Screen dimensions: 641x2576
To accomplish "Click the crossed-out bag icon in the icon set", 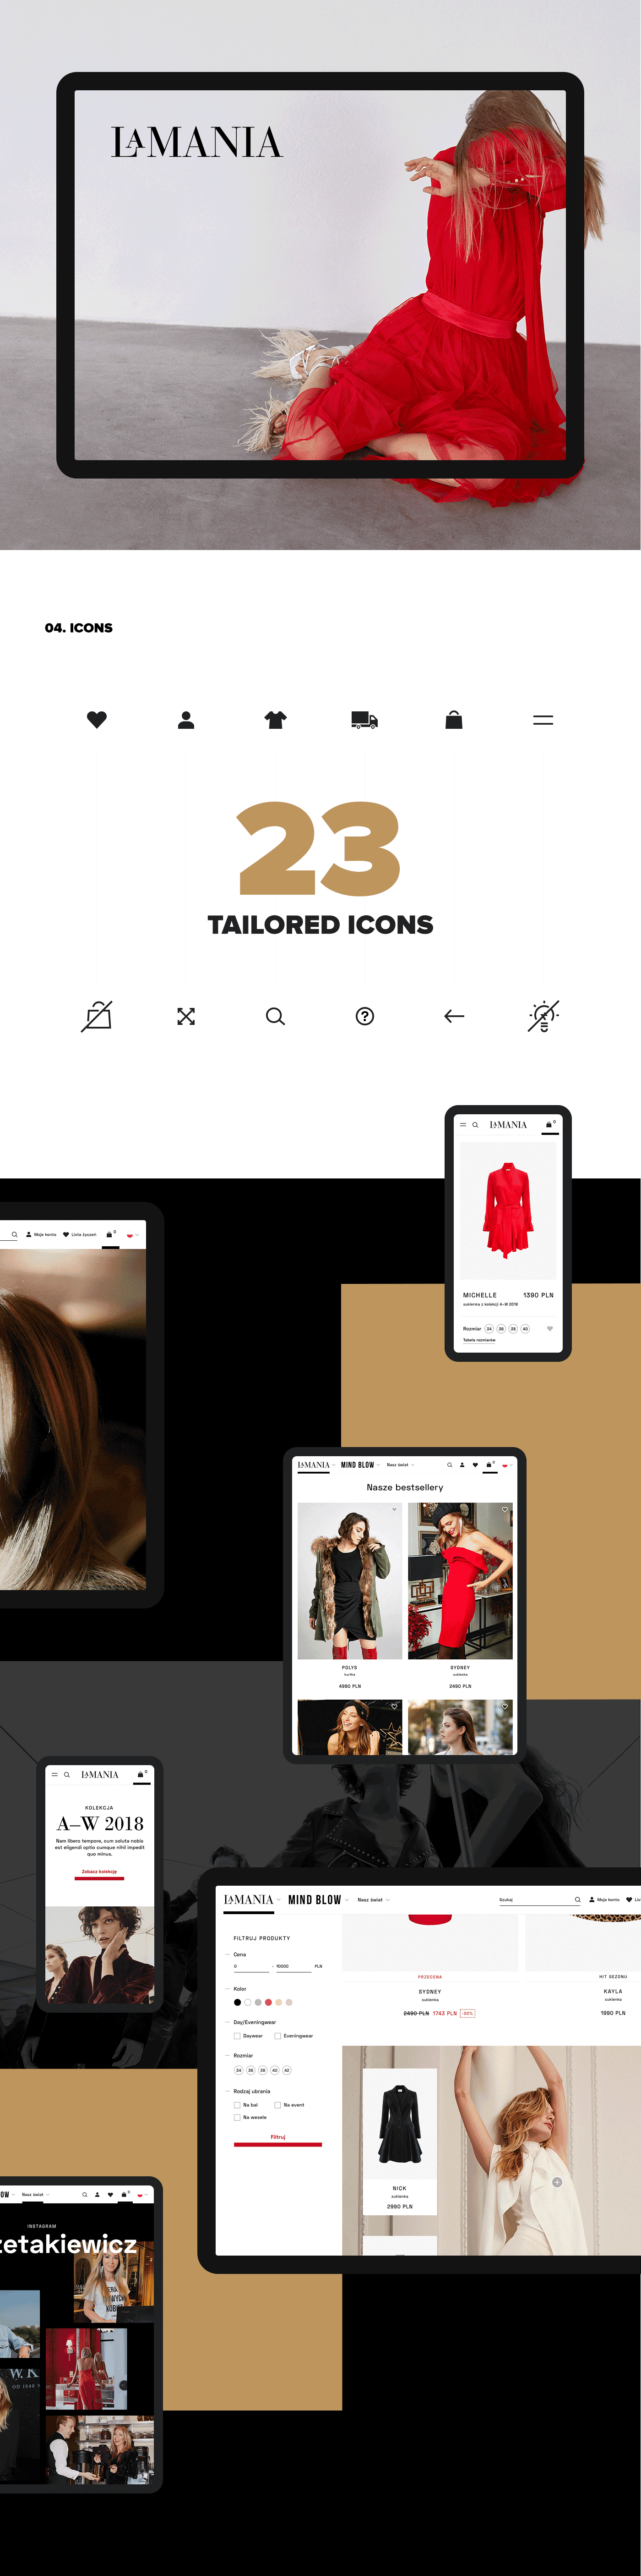I will coord(97,1016).
